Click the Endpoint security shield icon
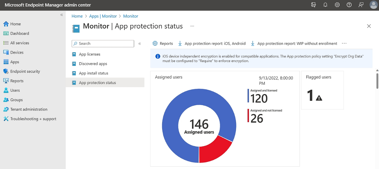This screenshot has width=379, height=169. [x=6, y=71]
